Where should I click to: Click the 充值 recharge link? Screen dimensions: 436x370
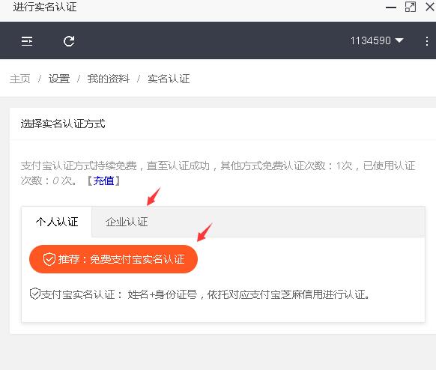(x=103, y=181)
